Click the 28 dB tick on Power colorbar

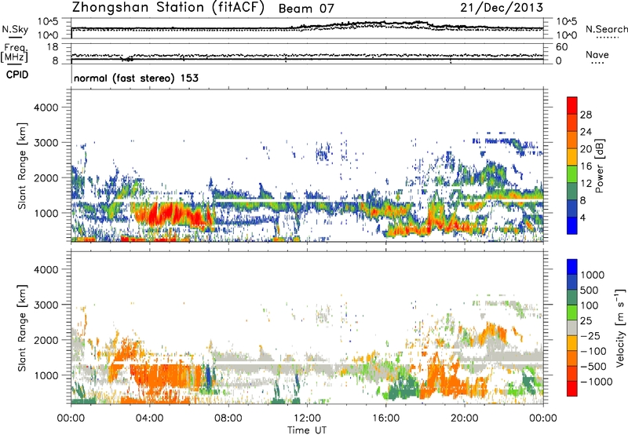point(586,115)
